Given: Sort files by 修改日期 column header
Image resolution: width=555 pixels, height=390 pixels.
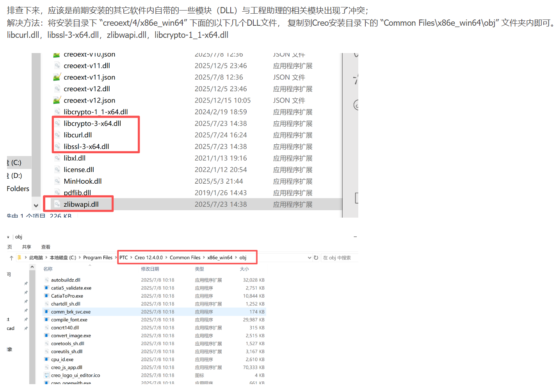Looking at the screenshot, I should click(150, 269).
